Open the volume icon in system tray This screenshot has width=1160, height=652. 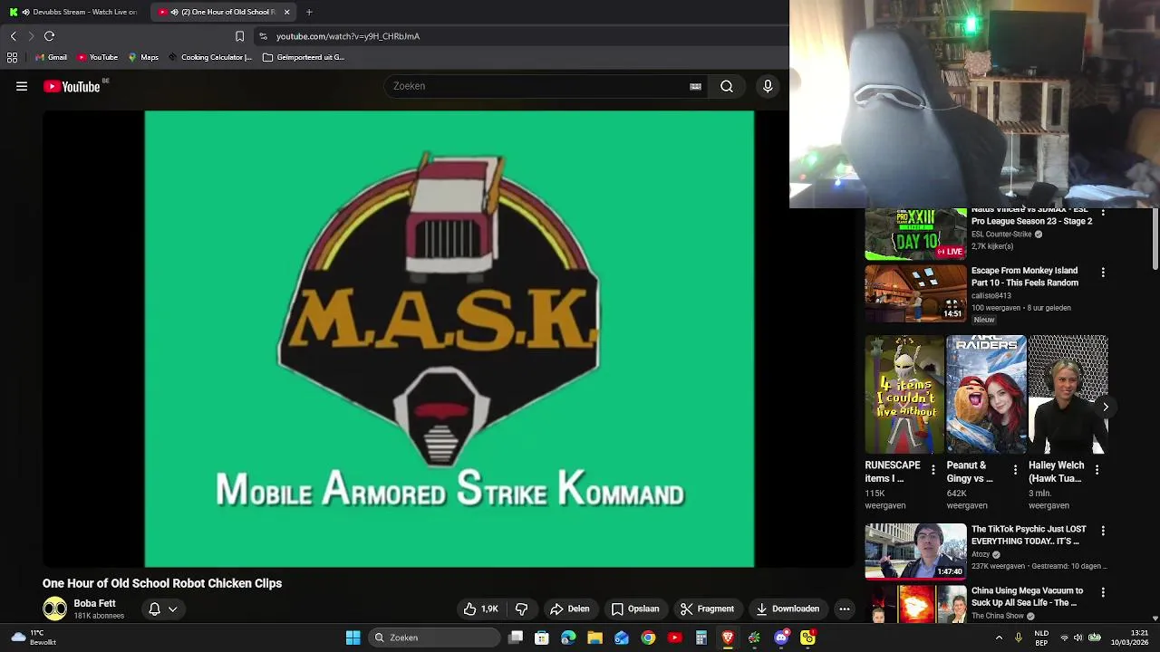click(1078, 638)
